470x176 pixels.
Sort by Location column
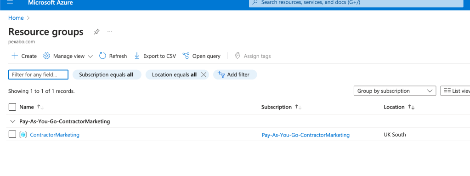click(x=399, y=107)
